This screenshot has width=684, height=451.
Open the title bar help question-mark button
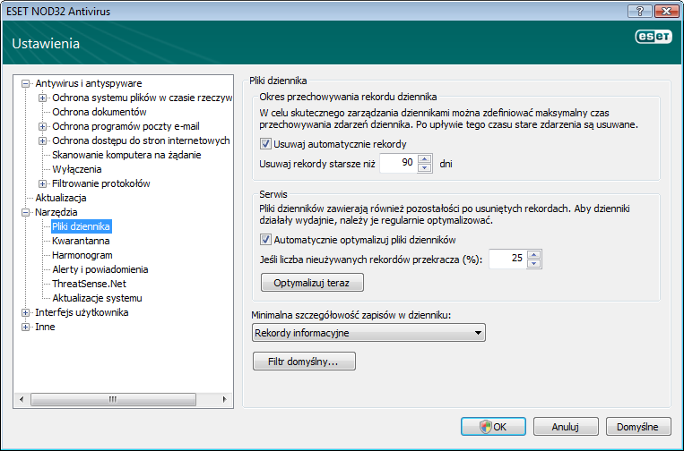640,11
